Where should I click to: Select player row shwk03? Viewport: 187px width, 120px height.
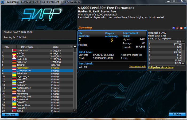(x=37, y=56)
